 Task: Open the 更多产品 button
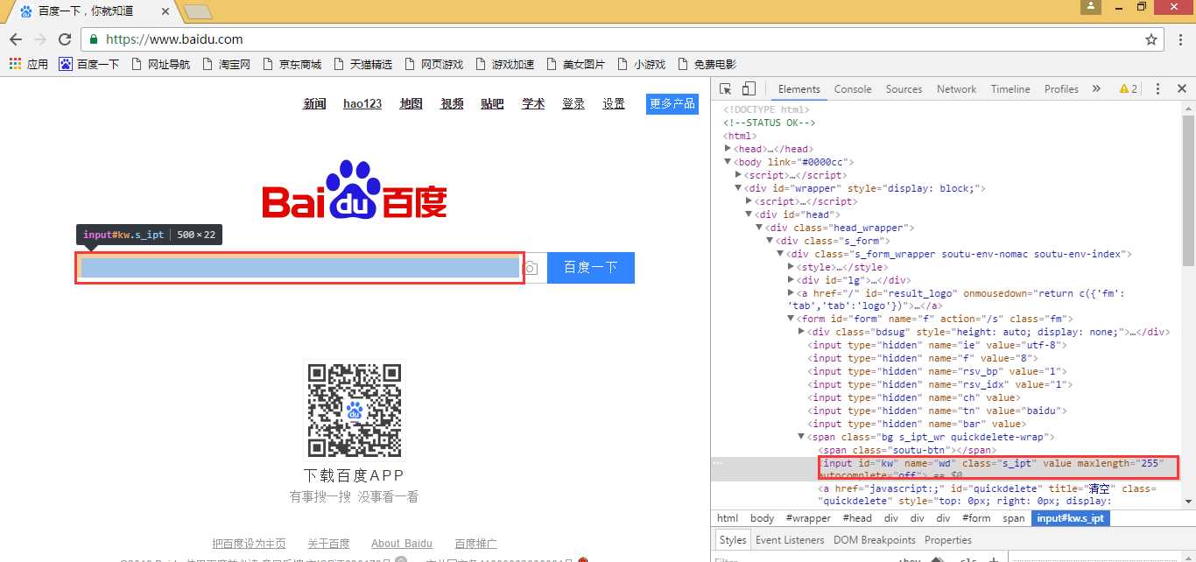point(672,103)
